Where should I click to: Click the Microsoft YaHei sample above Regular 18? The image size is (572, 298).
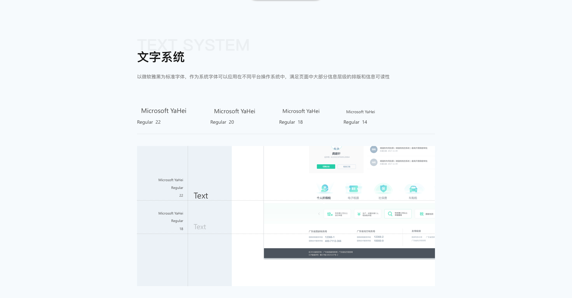pyautogui.click(x=301, y=111)
